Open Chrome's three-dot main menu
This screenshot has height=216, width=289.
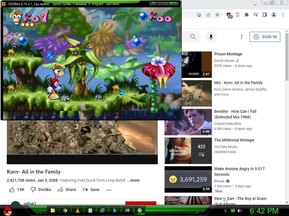pos(283,15)
